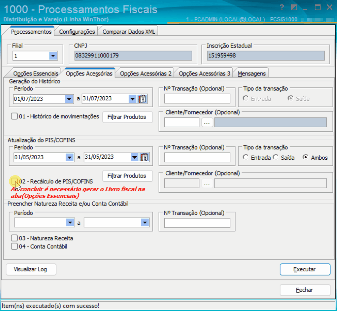Screen dimensions: 337x311
Task: Click the title bar icon next to help
Action: pyautogui.click(x=294, y=8)
